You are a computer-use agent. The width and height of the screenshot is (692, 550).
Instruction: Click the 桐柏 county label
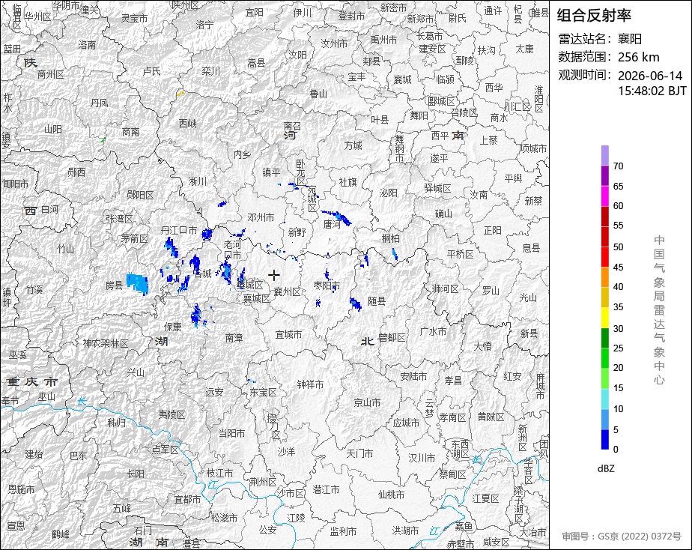click(391, 238)
